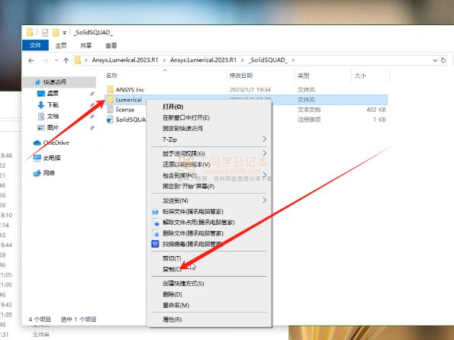Click first Ansys.Lumerical.2023.R1 breadcrumb
The width and height of the screenshot is (454, 340).
125,60
